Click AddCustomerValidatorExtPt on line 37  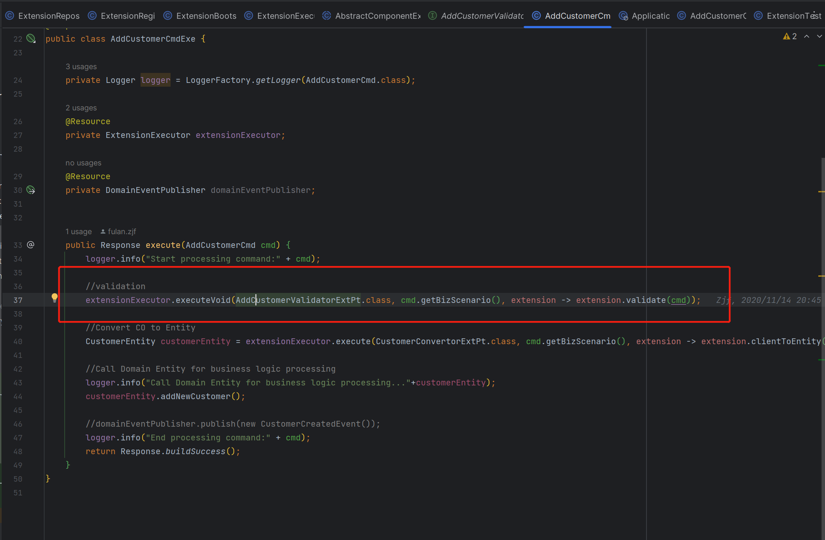coord(298,300)
